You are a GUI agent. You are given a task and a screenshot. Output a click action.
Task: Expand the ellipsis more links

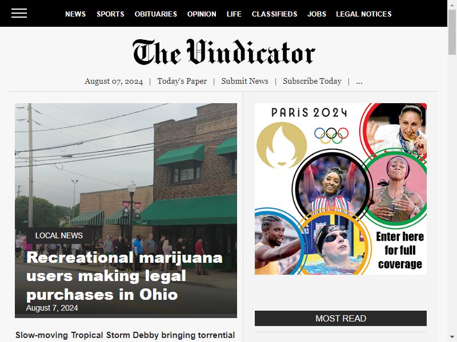point(359,81)
